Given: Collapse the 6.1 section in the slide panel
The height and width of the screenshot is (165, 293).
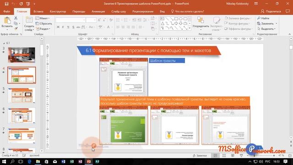Looking at the screenshot, I should coord(4,43).
